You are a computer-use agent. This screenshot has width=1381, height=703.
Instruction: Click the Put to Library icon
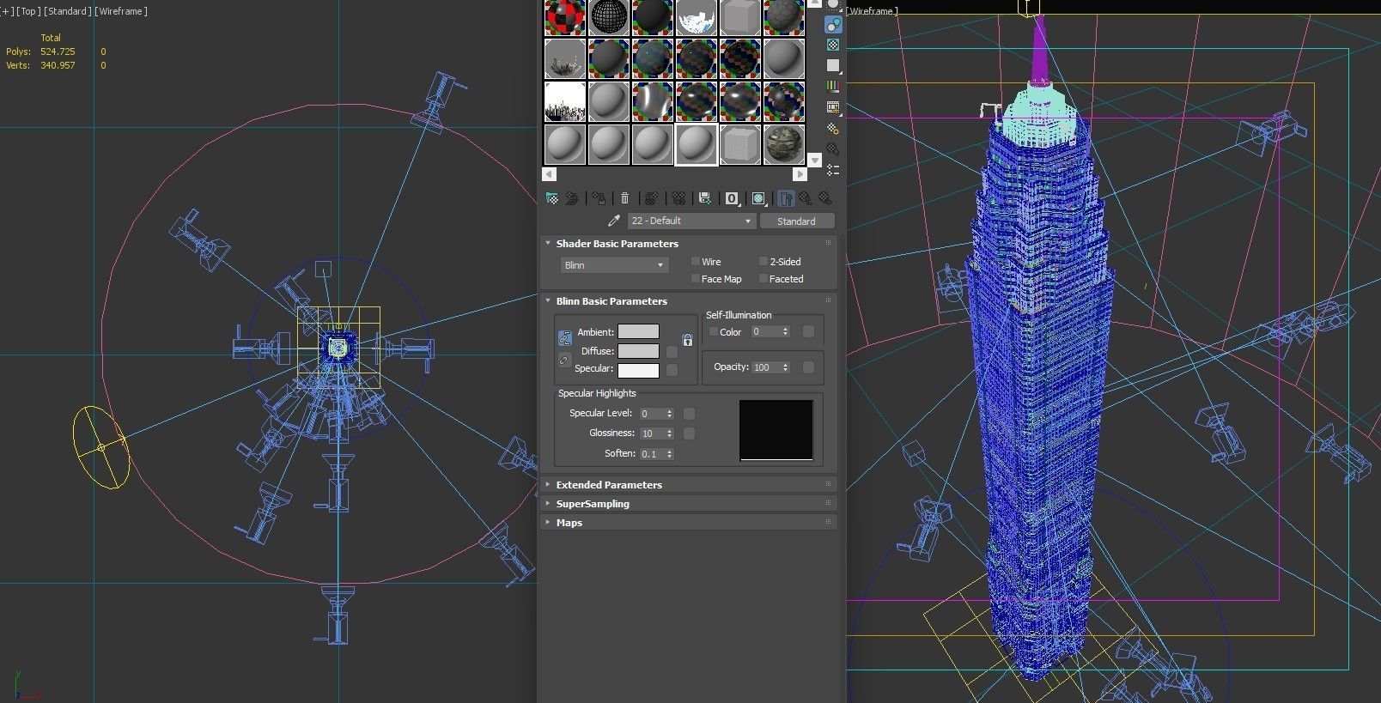[705, 198]
